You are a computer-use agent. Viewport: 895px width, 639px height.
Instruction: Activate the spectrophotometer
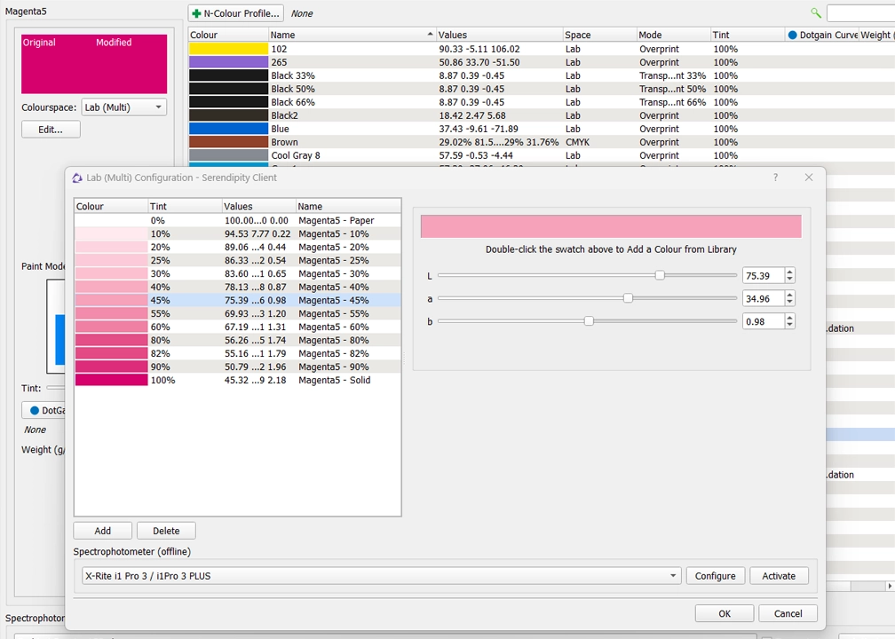779,575
